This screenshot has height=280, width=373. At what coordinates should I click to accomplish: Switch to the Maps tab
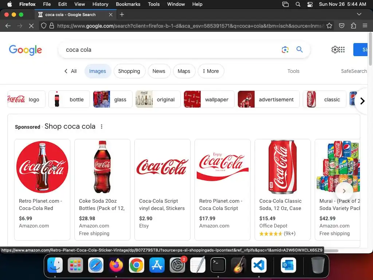(x=184, y=71)
